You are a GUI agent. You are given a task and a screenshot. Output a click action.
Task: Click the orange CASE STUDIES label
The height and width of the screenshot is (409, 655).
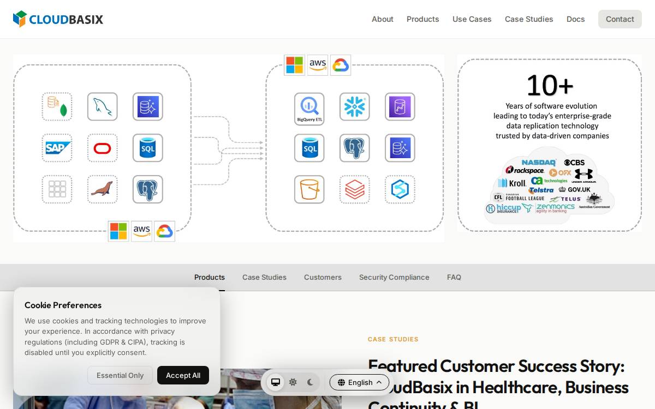coord(393,339)
